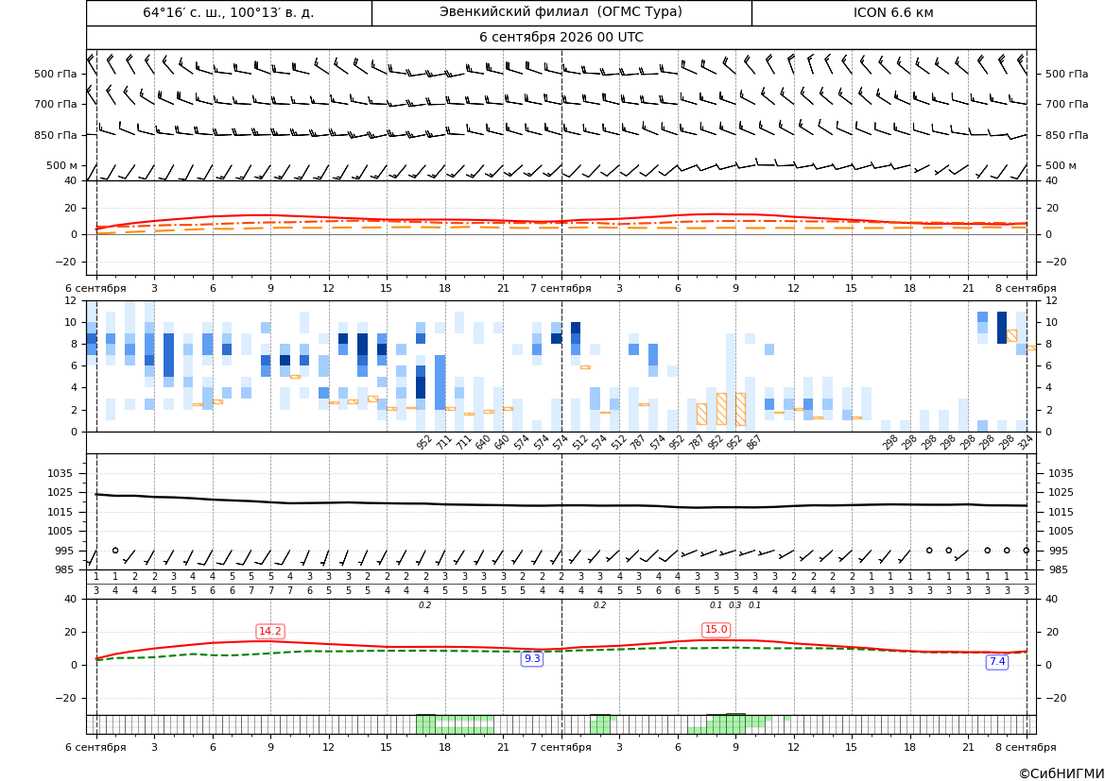The width and height of the screenshot is (1105, 781).
Task: Click the 324 cloud base value
Action: (1026, 442)
